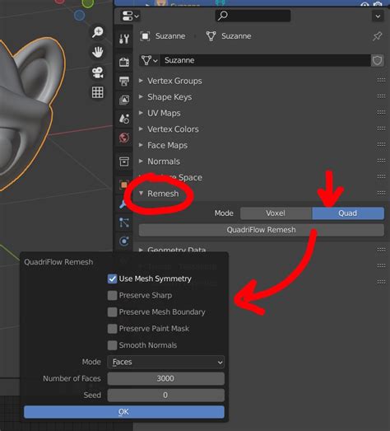
Task: Open the properties options chevron dropdown
Action: click(x=378, y=16)
